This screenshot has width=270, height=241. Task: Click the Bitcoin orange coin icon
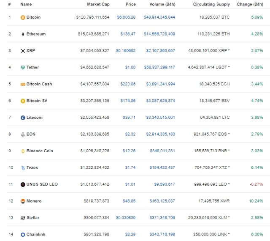coord(23,17)
